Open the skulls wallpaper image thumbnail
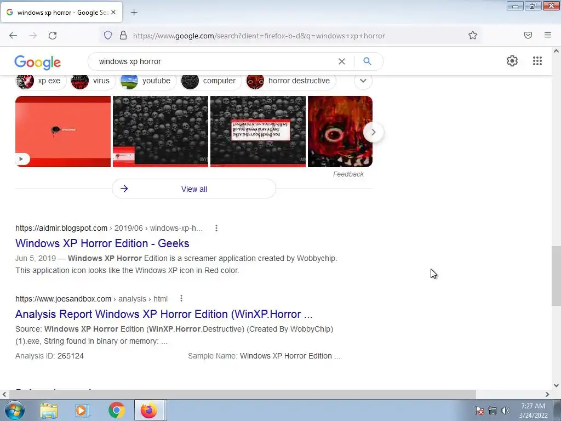The image size is (561, 421). coord(161,132)
